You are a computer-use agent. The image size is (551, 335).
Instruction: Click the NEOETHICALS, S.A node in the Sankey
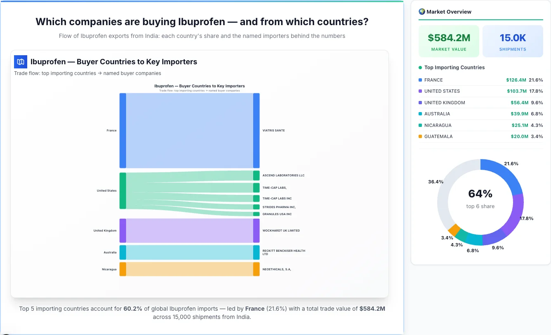(x=257, y=269)
